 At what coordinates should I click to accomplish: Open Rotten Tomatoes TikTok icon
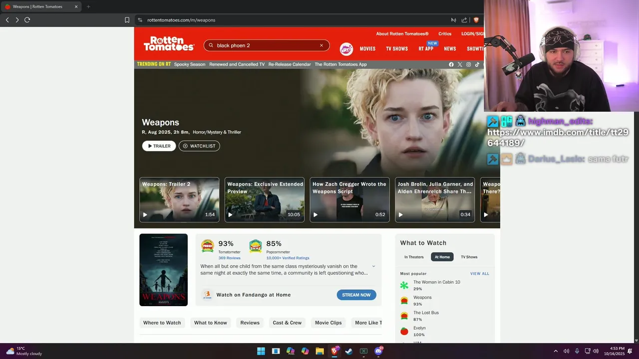pyautogui.click(x=477, y=64)
